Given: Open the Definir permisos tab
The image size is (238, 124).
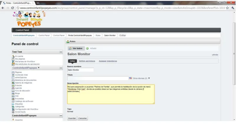Looking at the screenshot, I should [x=87, y=61].
